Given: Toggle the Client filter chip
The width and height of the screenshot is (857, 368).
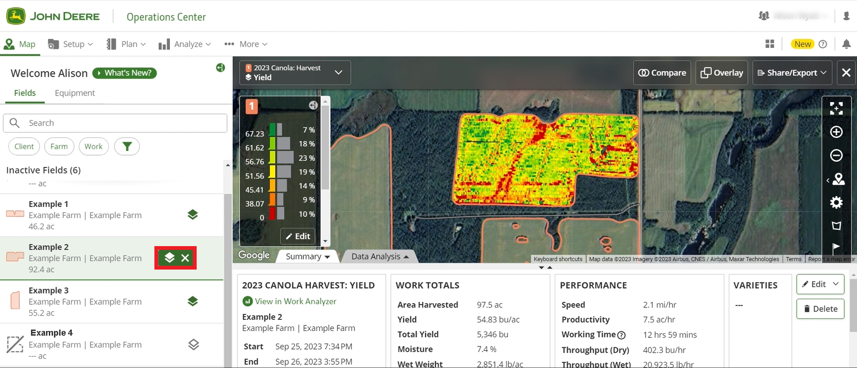Looking at the screenshot, I should (x=24, y=146).
